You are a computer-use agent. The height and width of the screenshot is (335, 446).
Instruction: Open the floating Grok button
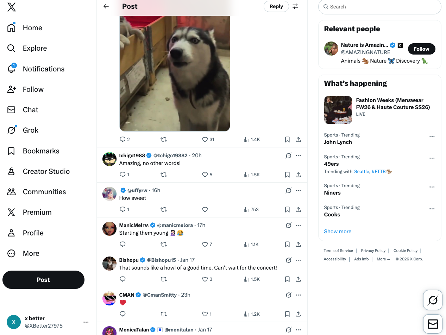[433, 300]
